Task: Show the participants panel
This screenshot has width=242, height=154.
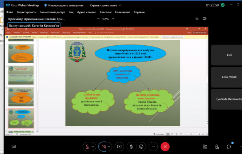Action: pyautogui.click(x=217, y=146)
